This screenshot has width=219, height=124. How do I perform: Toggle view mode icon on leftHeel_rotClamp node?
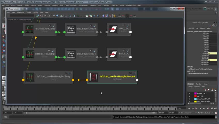[53, 26]
